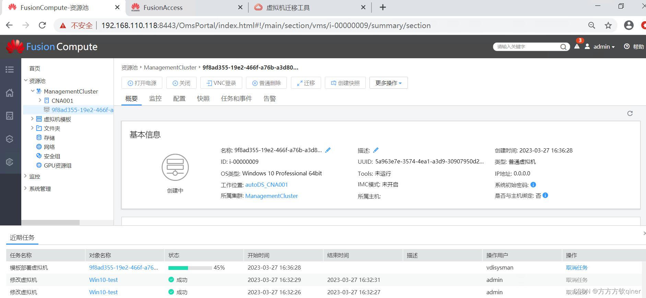Click the not secure warning icon
The height and width of the screenshot is (298, 646).
pyautogui.click(x=63, y=26)
